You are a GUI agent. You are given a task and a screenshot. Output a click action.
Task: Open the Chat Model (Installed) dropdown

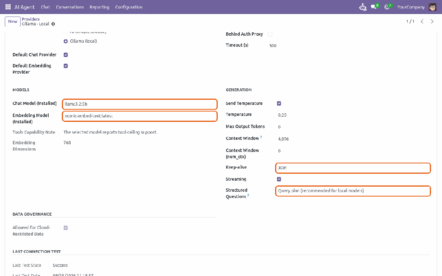pos(140,104)
